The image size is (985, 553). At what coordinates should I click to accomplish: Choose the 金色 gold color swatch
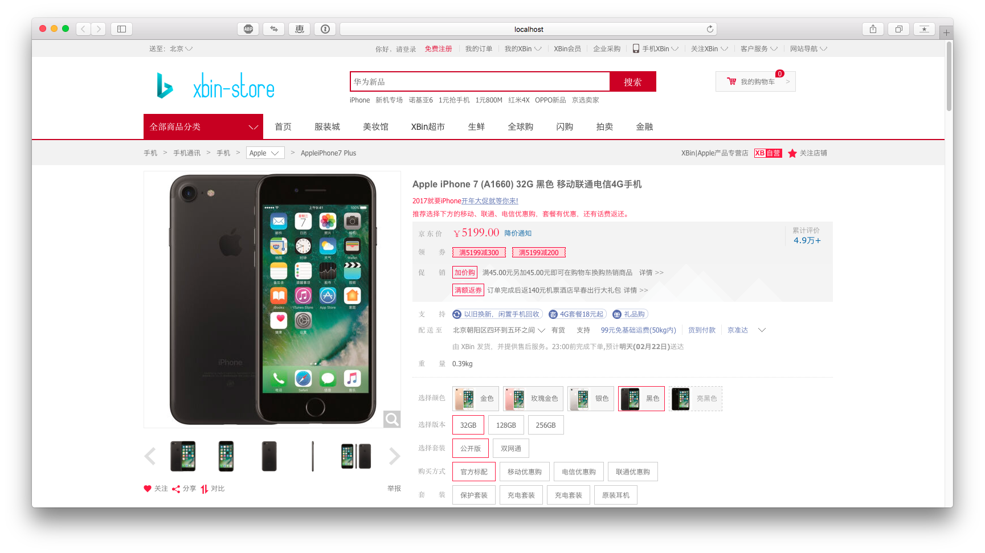[476, 399]
